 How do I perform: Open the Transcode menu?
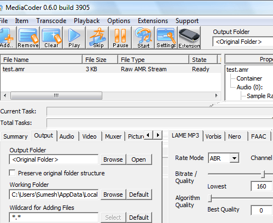pyautogui.click(x=51, y=21)
